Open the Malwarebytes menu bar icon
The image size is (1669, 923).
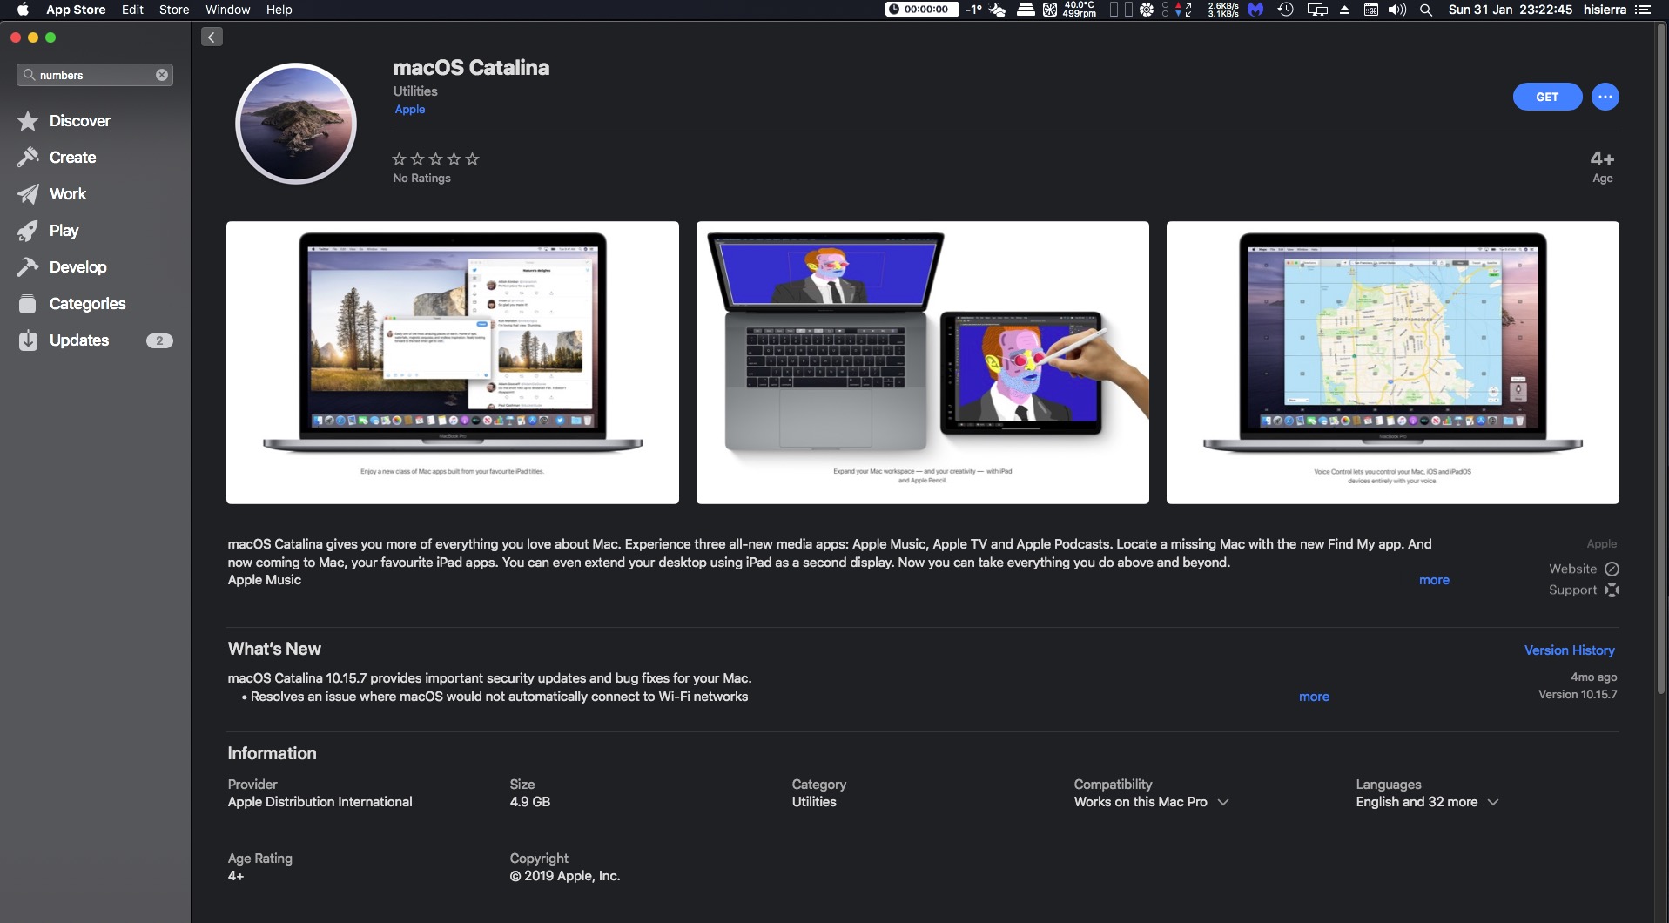click(x=1255, y=10)
